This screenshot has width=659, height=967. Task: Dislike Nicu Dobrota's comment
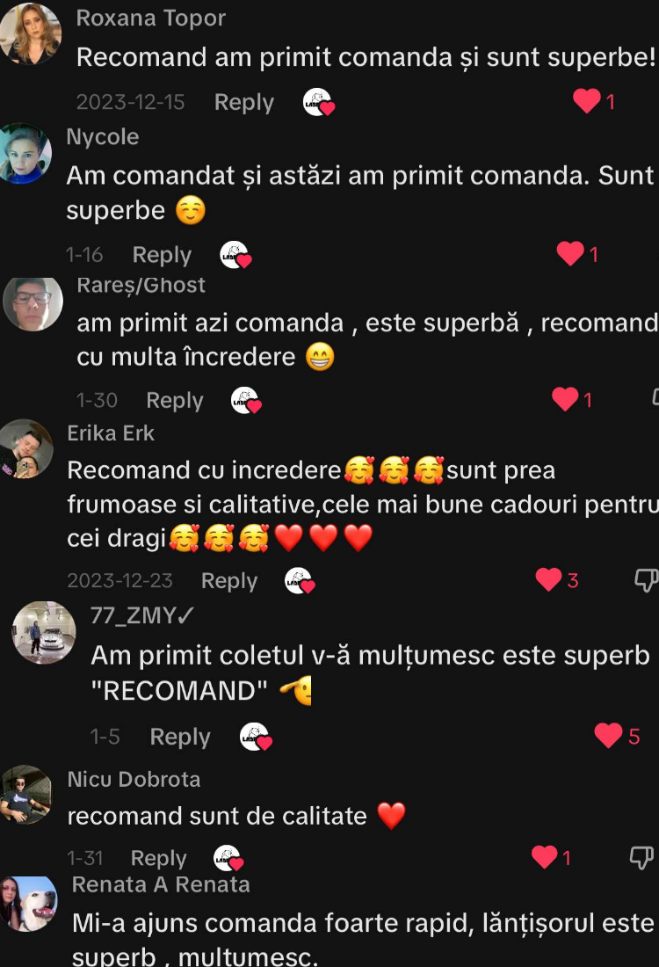point(641,857)
